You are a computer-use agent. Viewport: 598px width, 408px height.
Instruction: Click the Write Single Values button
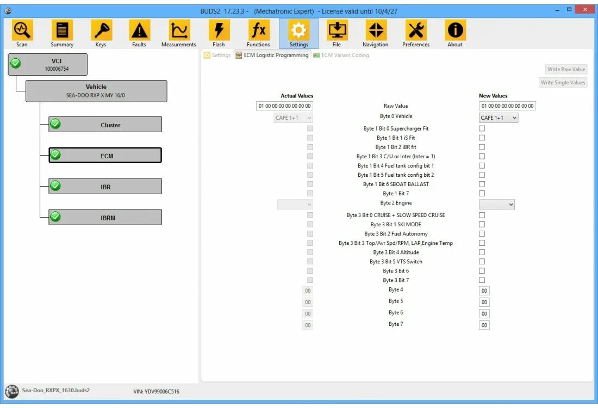563,83
